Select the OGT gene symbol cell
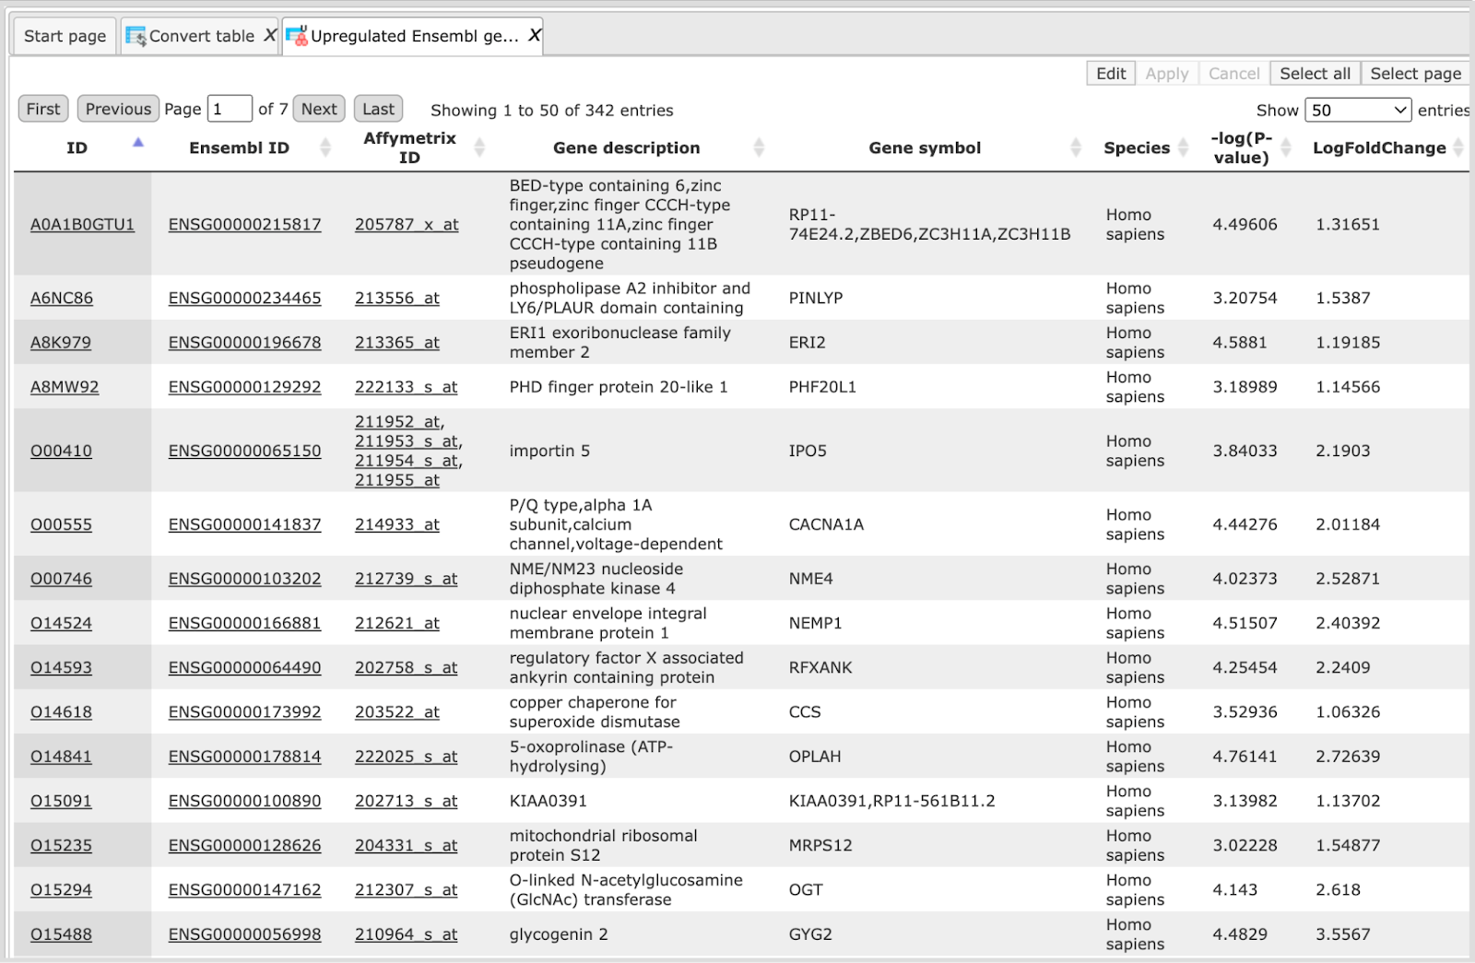The height and width of the screenshot is (963, 1475). point(806,890)
